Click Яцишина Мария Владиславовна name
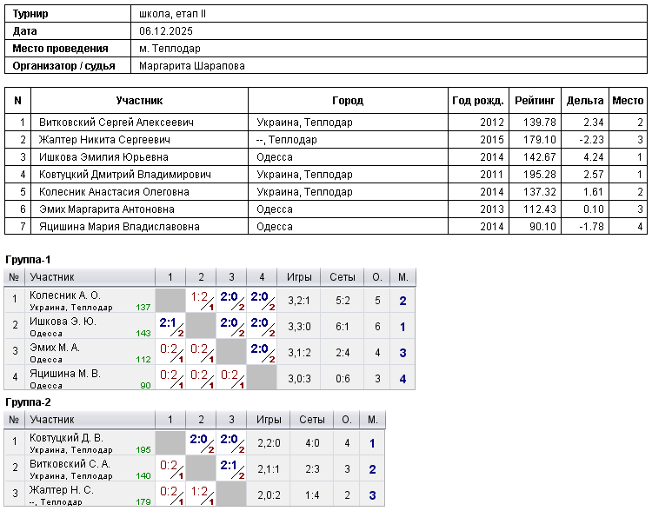This screenshot has width=652, height=511. point(119,227)
